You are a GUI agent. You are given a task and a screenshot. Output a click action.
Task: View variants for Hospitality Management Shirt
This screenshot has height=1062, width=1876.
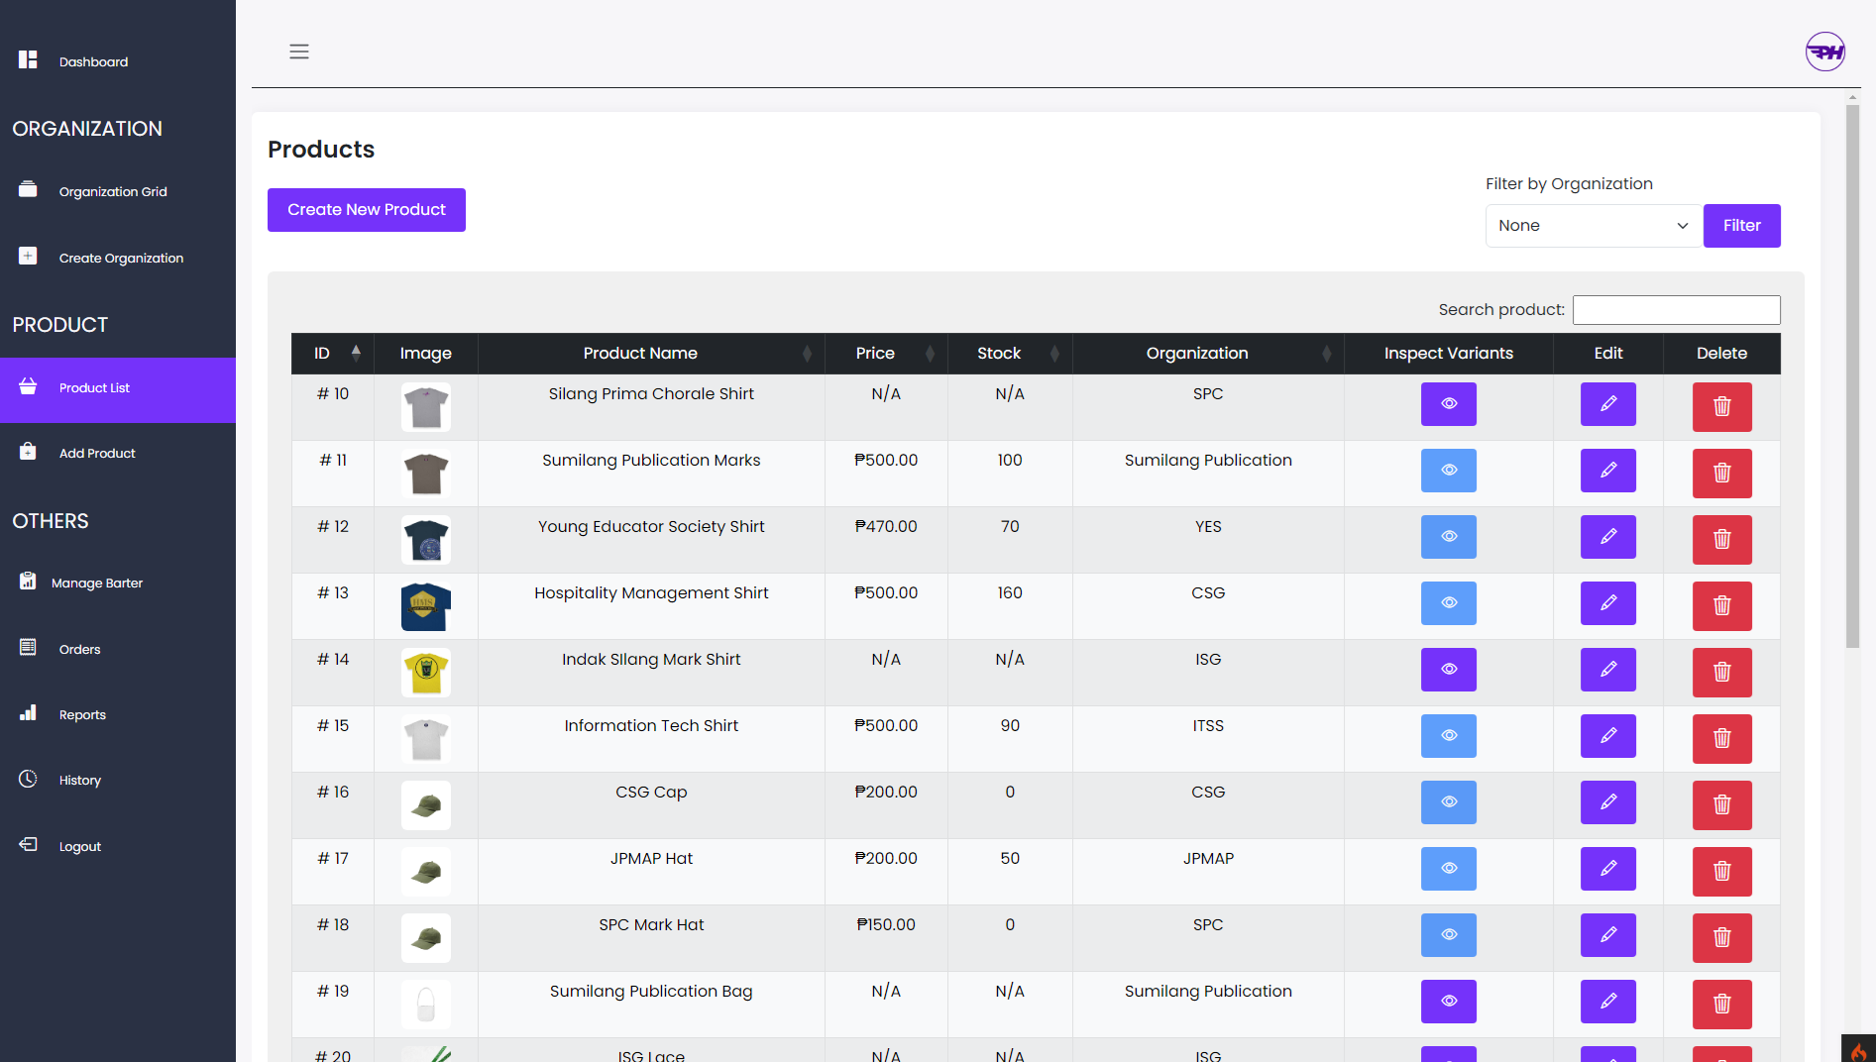(1448, 603)
